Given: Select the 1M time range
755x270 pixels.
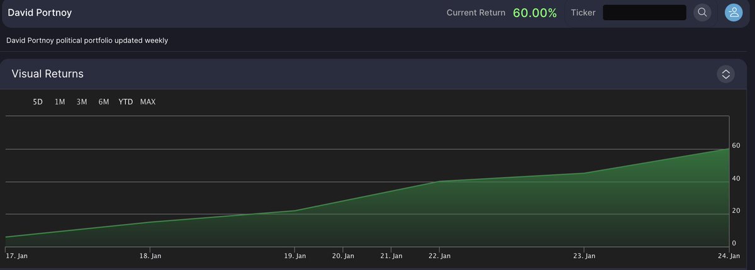Looking at the screenshot, I should tap(60, 102).
